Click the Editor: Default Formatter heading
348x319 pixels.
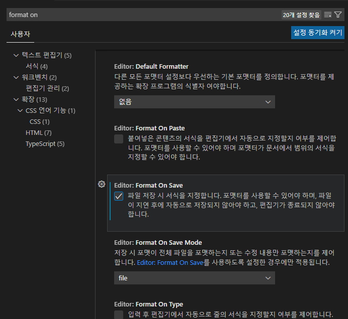click(x=151, y=66)
